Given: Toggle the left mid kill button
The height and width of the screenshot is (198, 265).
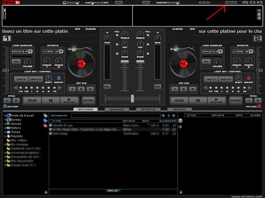Looking at the screenshot, I should tap(117, 44).
